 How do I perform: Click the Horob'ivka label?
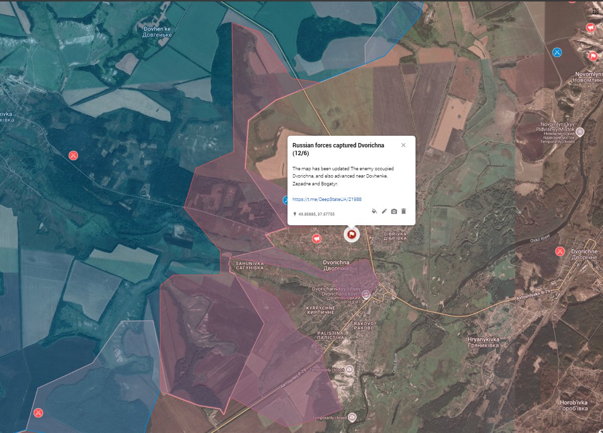(x=573, y=405)
